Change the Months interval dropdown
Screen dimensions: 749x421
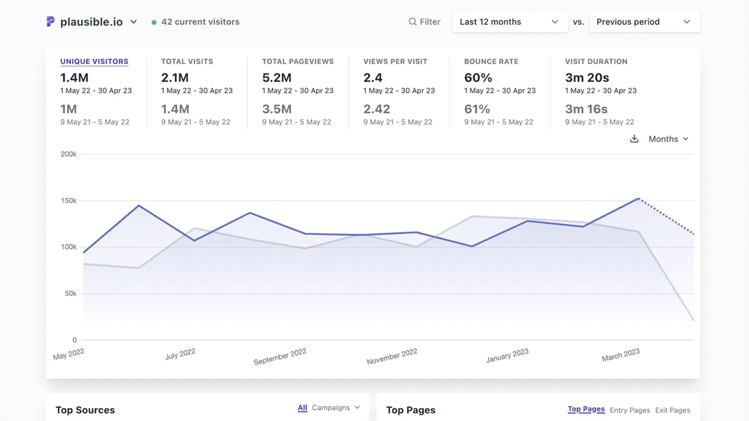coord(668,139)
